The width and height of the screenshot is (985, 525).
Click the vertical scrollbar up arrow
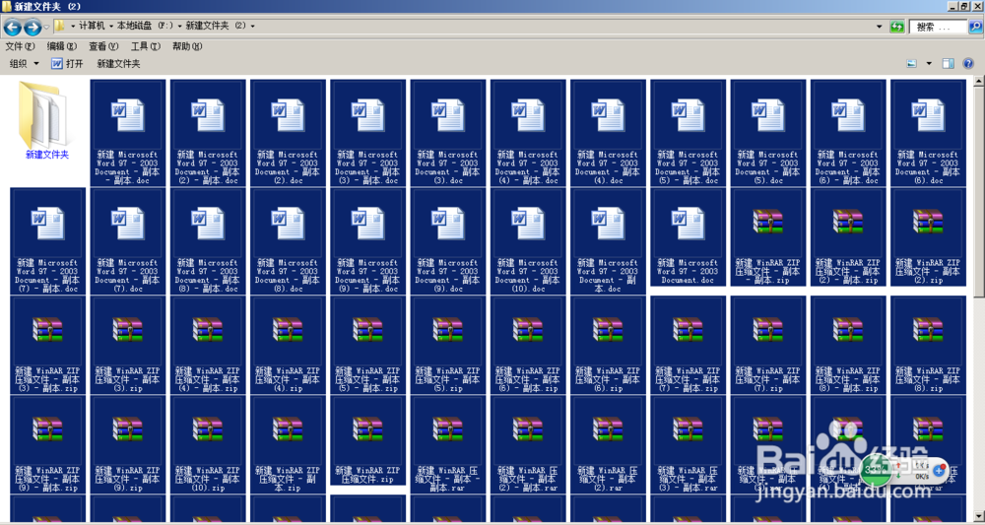979,81
